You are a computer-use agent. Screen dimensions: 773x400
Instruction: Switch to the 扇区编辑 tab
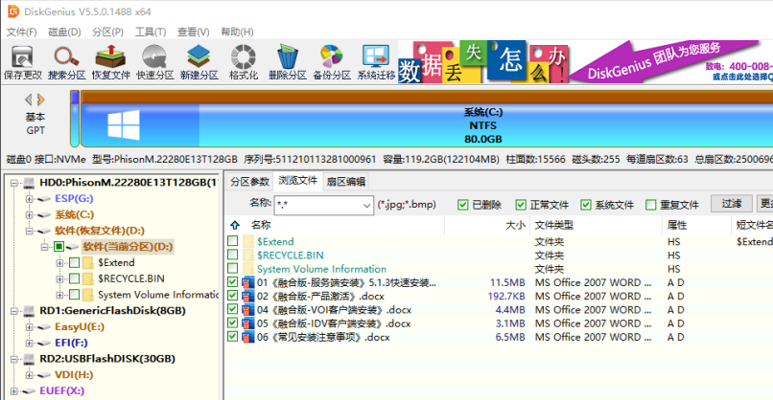pyautogui.click(x=345, y=181)
